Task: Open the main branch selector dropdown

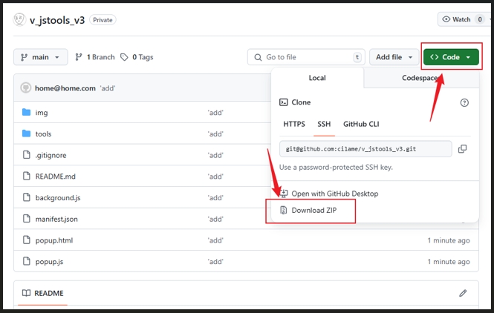Action: (x=40, y=57)
